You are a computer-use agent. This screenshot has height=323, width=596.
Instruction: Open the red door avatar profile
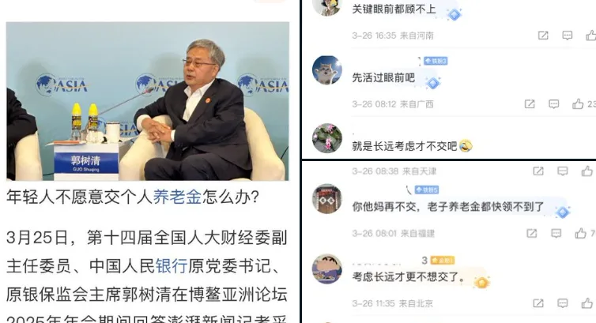coord(327,199)
